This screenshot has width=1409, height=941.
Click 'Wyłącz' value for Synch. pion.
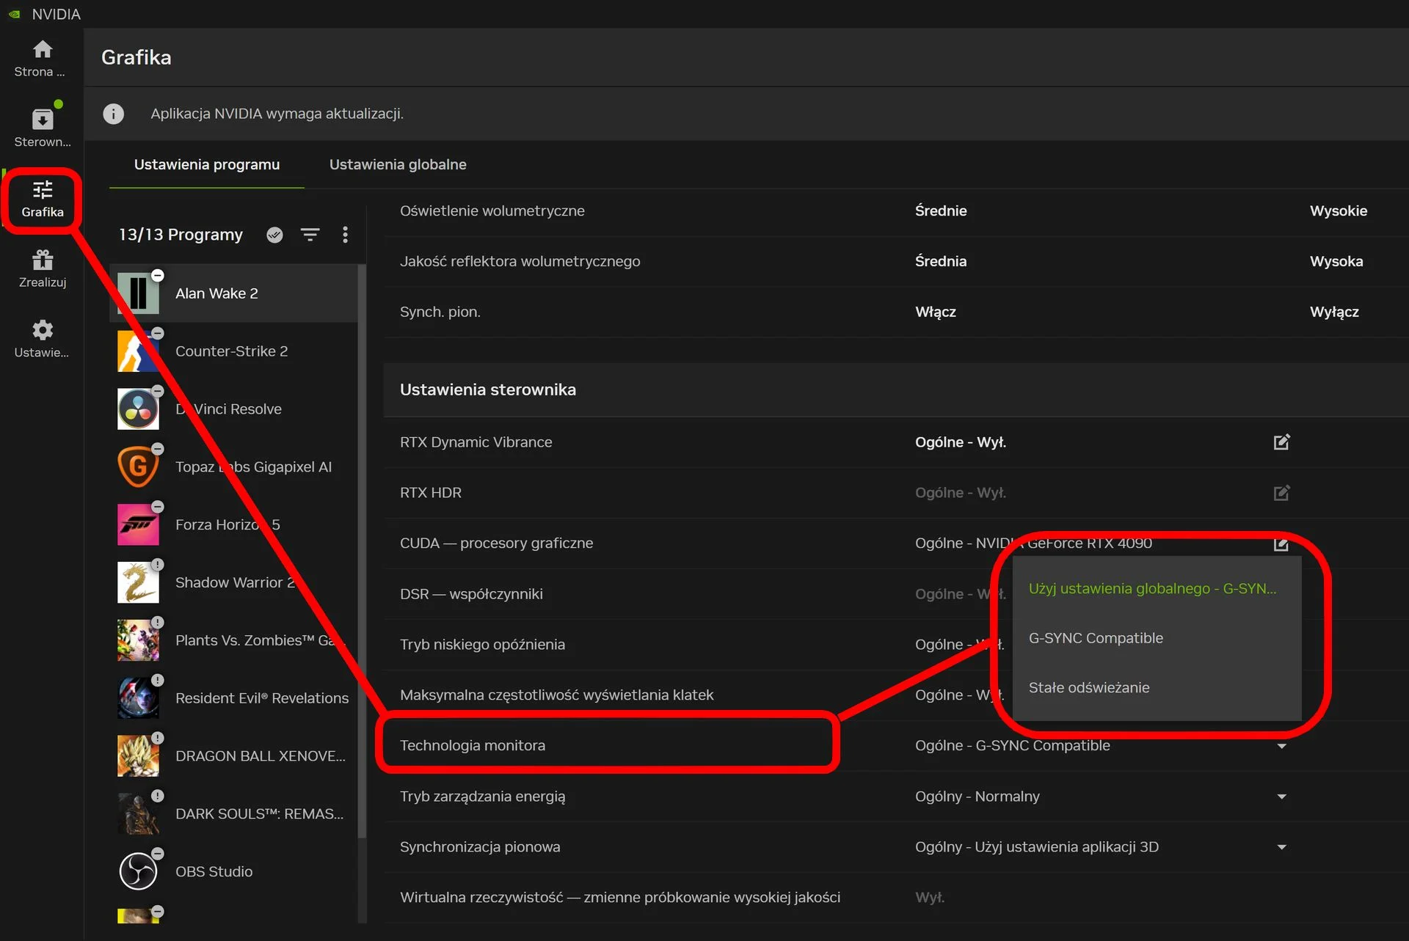1333,312
